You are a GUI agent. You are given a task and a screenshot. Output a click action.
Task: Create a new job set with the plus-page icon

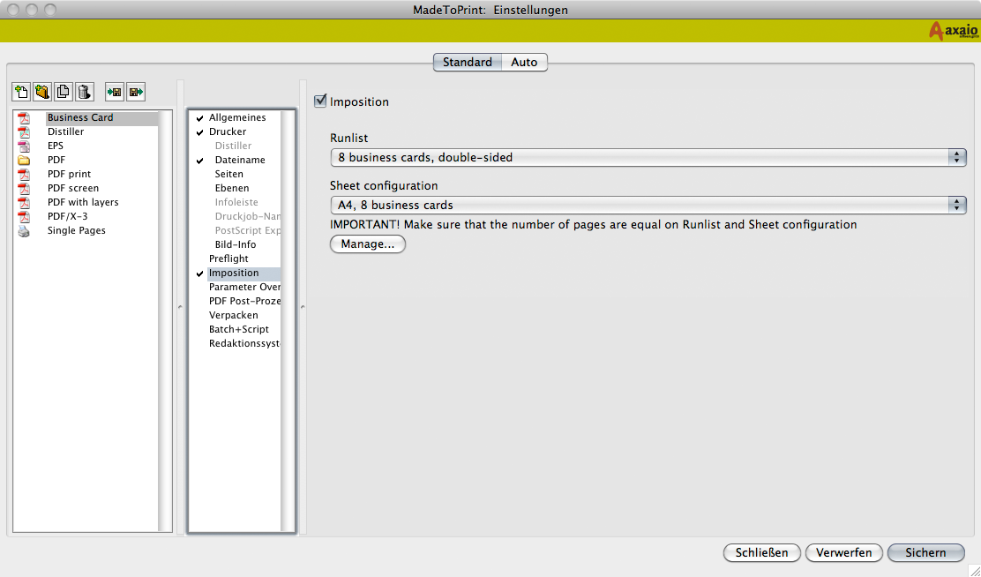[21, 92]
